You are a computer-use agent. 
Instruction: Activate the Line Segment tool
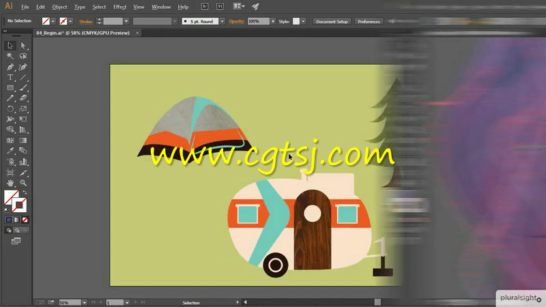pyautogui.click(x=23, y=77)
